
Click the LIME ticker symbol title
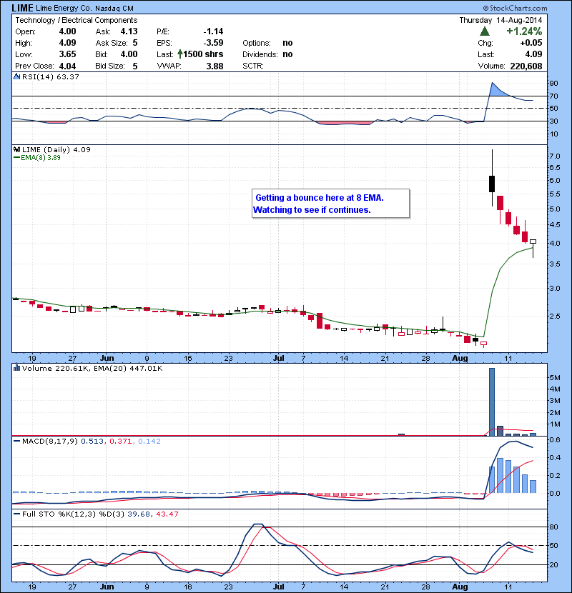pos(22,8)
